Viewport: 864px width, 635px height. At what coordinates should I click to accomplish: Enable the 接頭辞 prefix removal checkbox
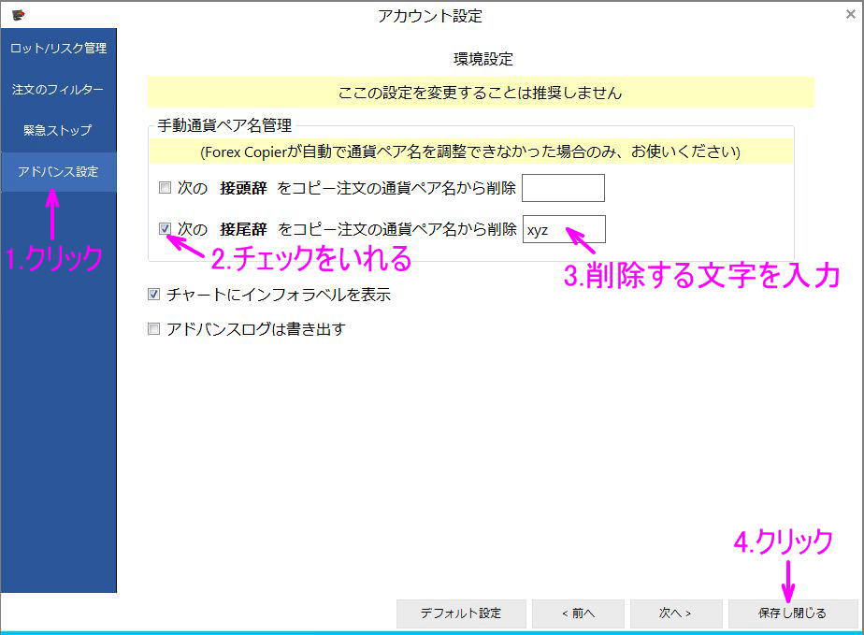point(166,187)
